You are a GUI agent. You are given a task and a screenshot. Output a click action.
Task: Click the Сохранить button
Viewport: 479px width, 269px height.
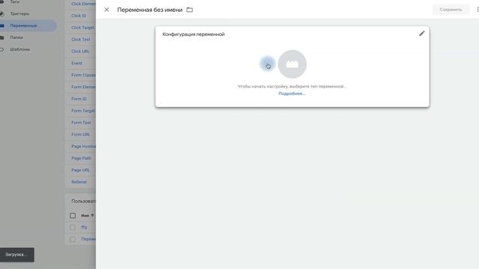[451, 10]
